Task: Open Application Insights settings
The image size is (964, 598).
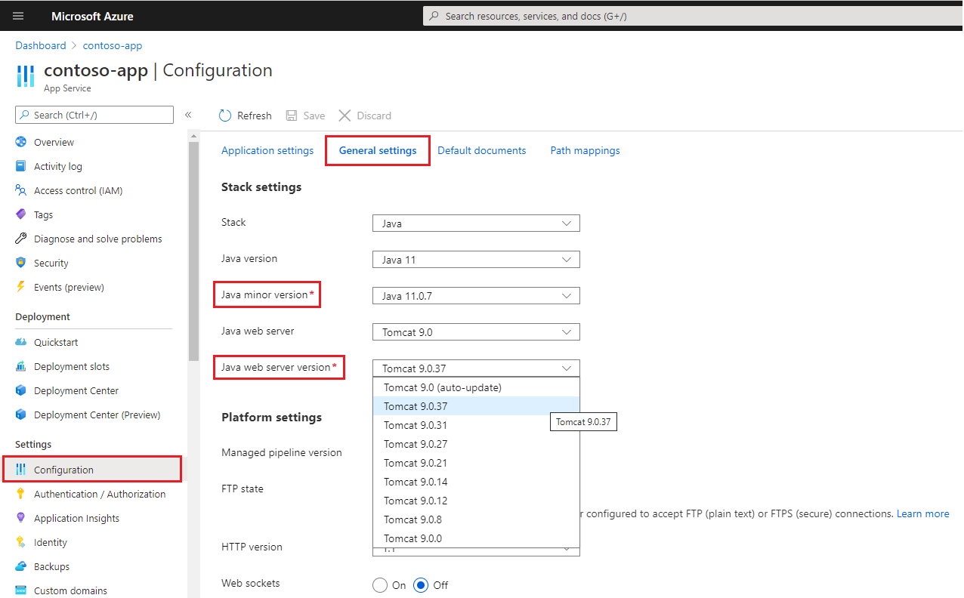Action: pos(76,517)
